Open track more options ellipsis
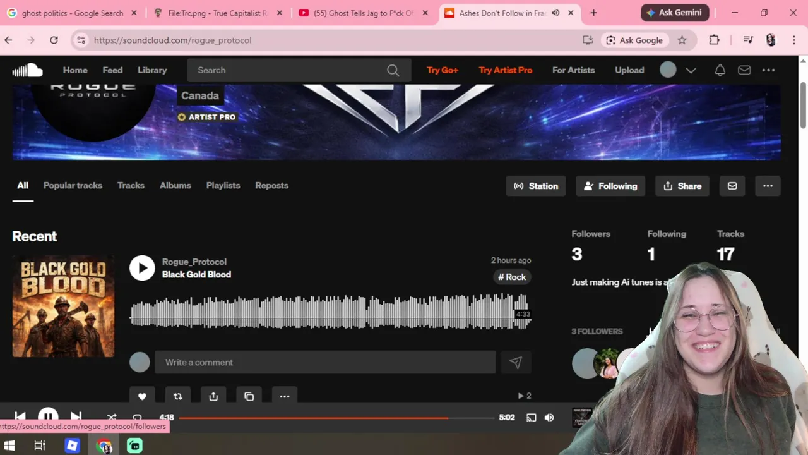The width and height of the screenshot is (808, 455). pyautogui.click(x=285, y=396)
